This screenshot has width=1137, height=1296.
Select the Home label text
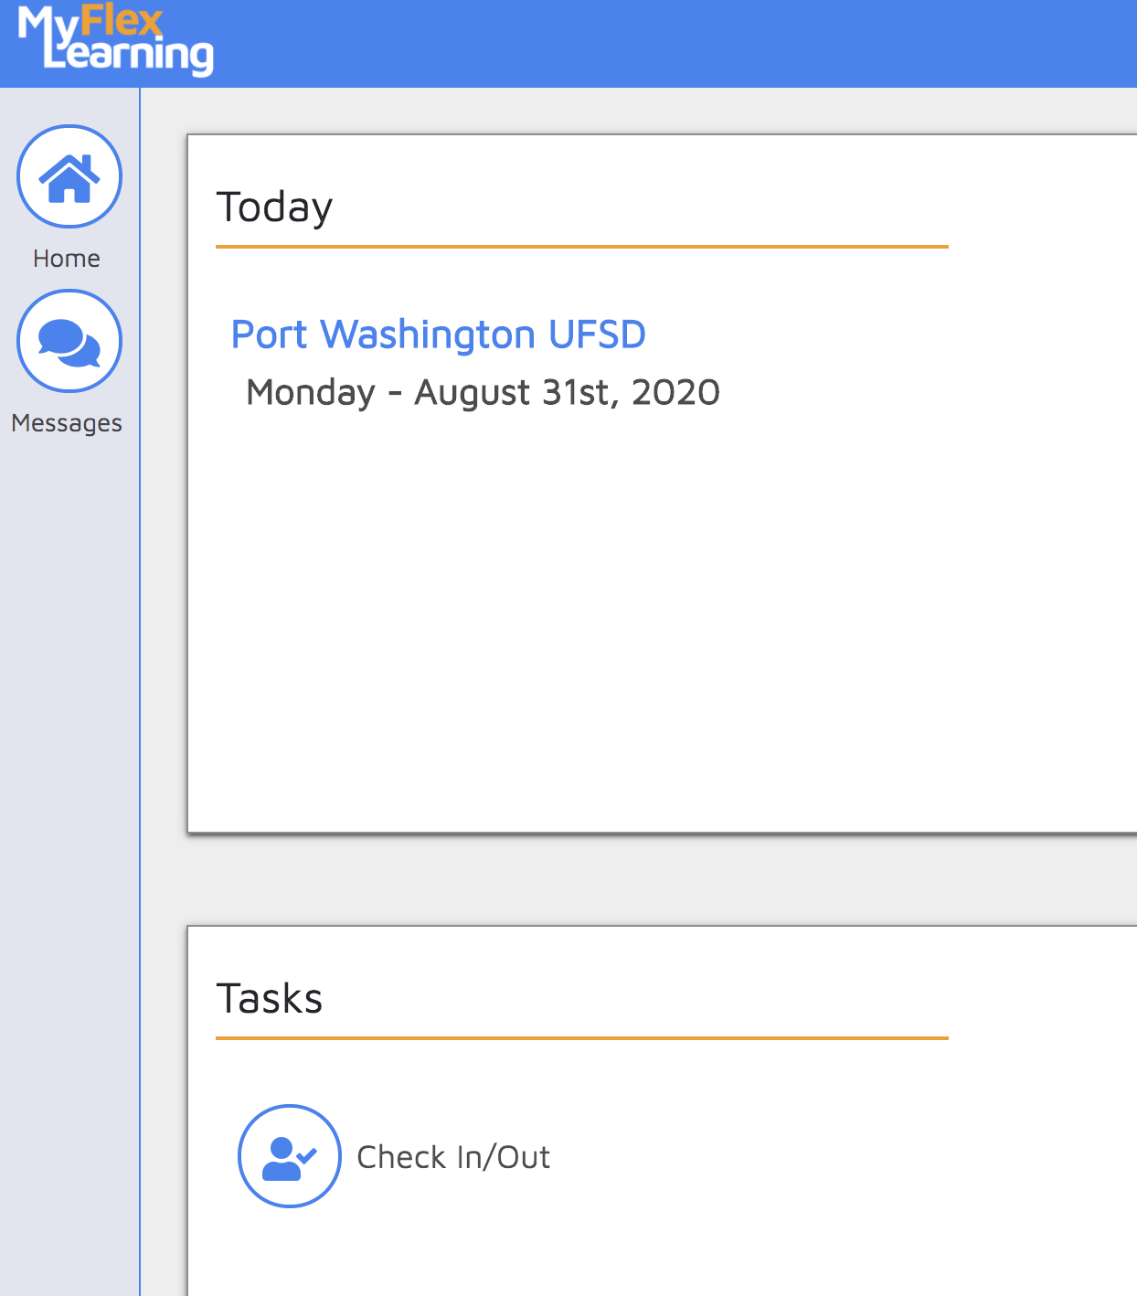[x=67, y=258]
